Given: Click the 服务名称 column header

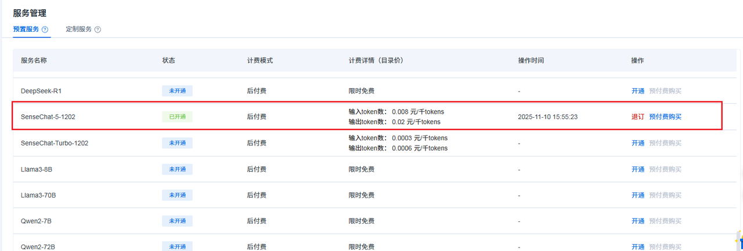Looking at the screenshot, I should [x=34, y=60].
